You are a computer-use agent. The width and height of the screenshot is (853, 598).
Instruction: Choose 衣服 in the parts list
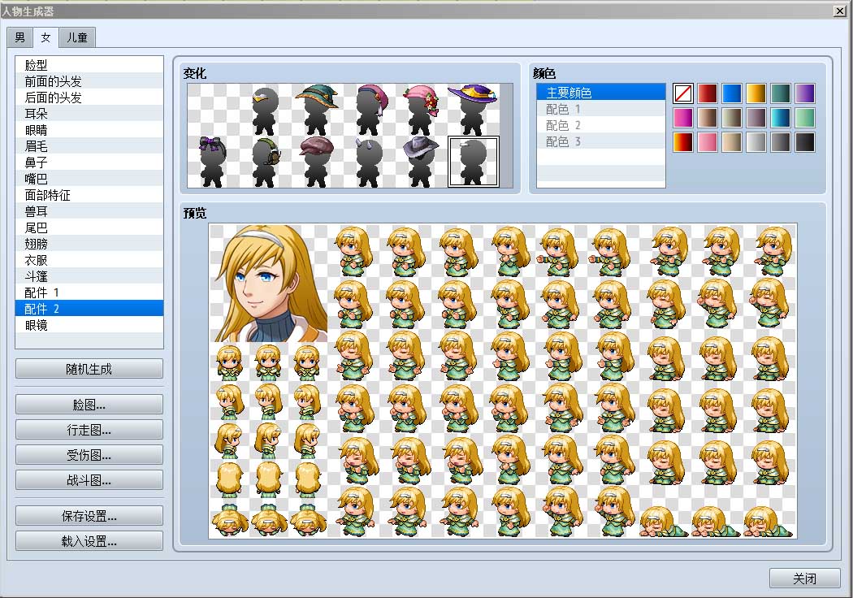[x=89, y=260]
